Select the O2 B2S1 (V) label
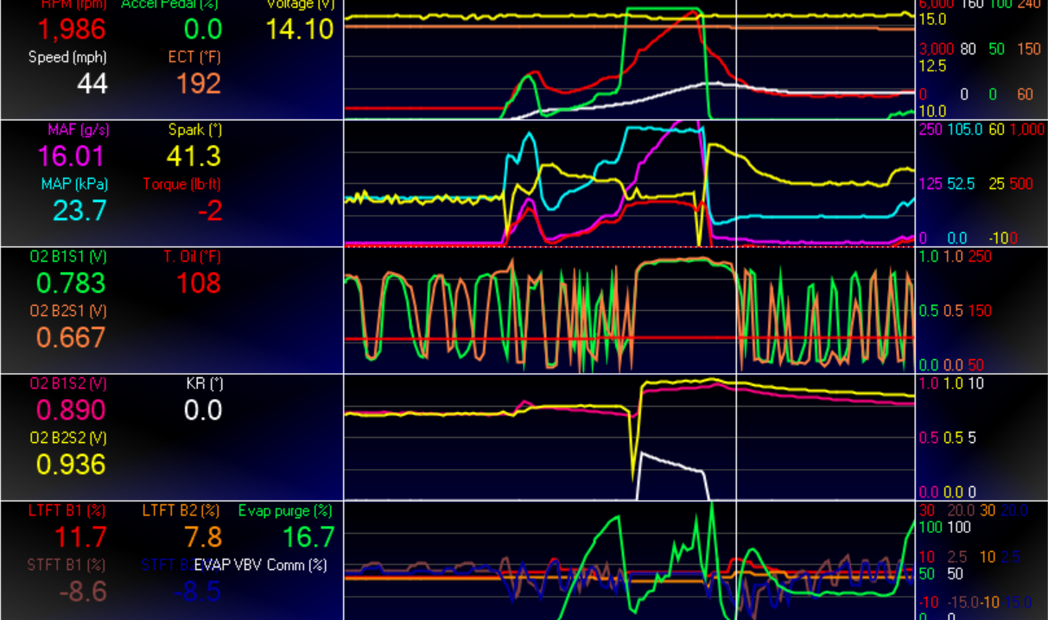The width and height of the screenshot is (1048, 620). point(68,310)
